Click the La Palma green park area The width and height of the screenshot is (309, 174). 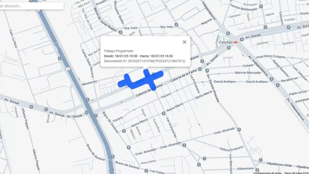point(221,39)
